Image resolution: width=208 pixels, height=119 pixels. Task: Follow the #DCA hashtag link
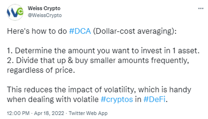point(80,31)
